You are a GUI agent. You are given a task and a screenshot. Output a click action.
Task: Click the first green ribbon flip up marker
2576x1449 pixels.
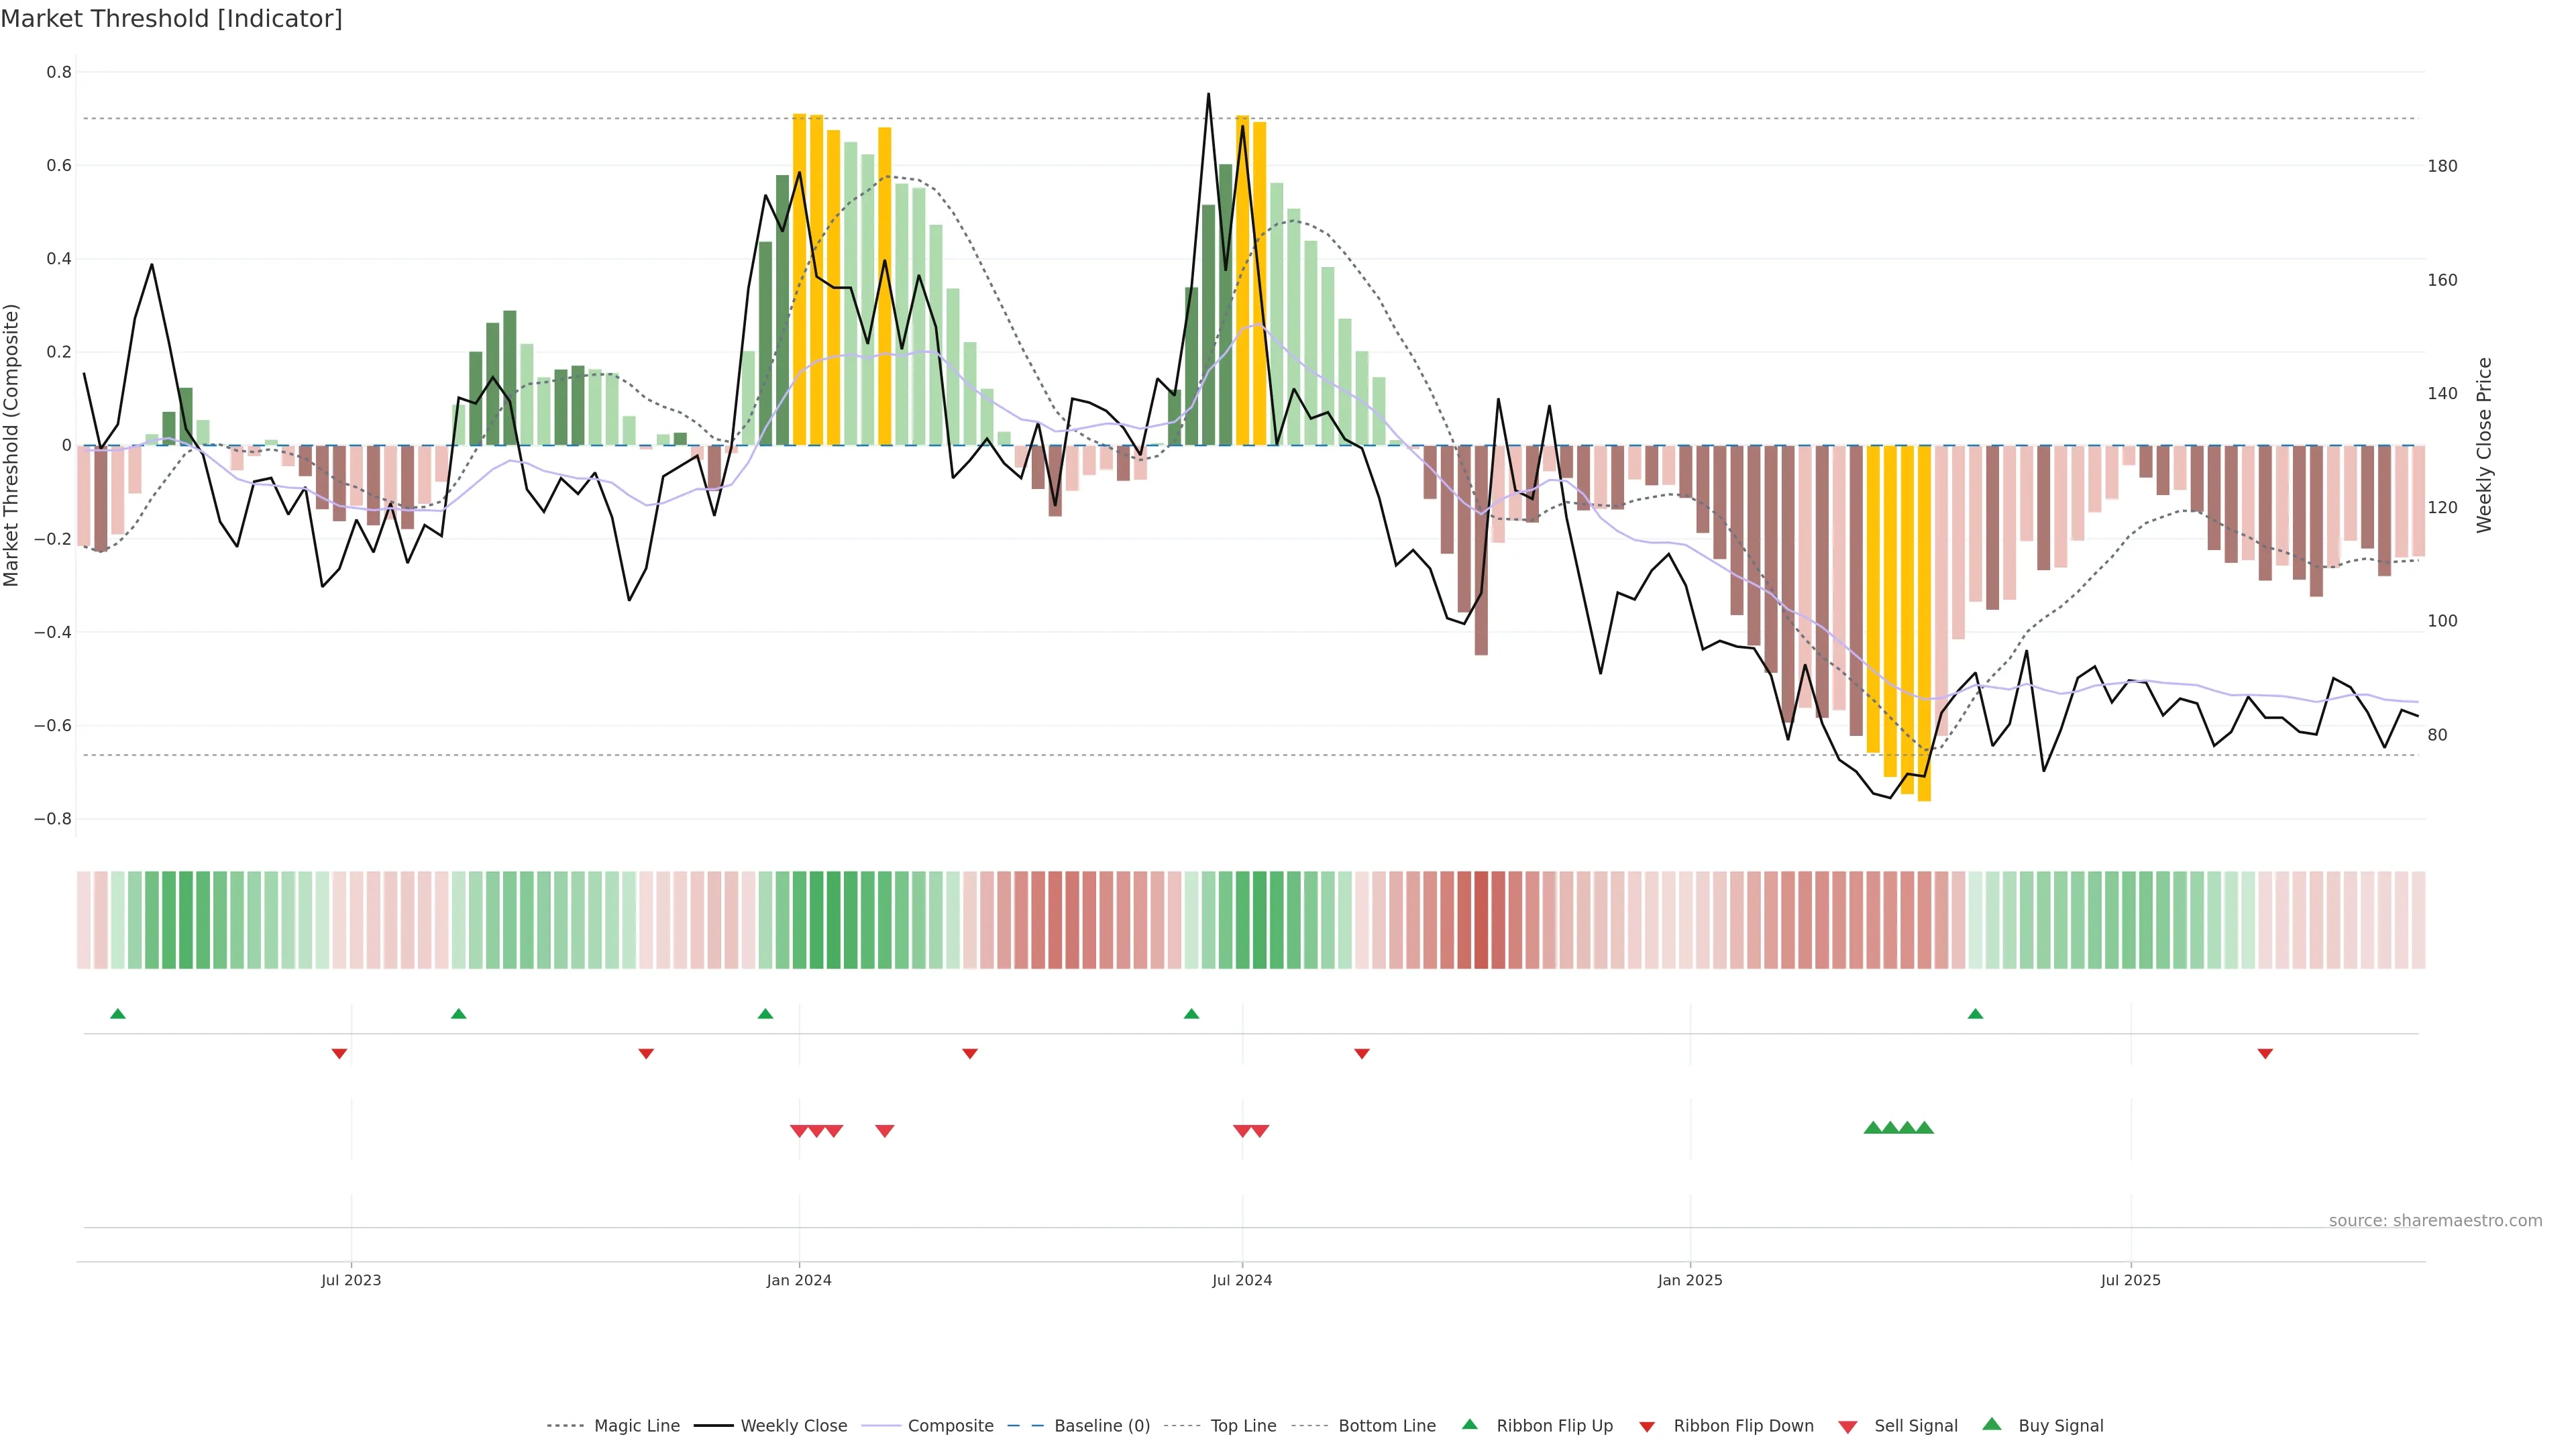118,1014
